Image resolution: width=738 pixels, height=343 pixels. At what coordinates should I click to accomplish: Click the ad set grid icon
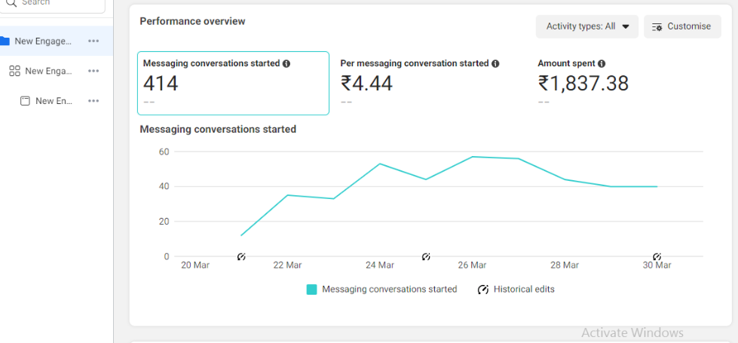(14, 71)
